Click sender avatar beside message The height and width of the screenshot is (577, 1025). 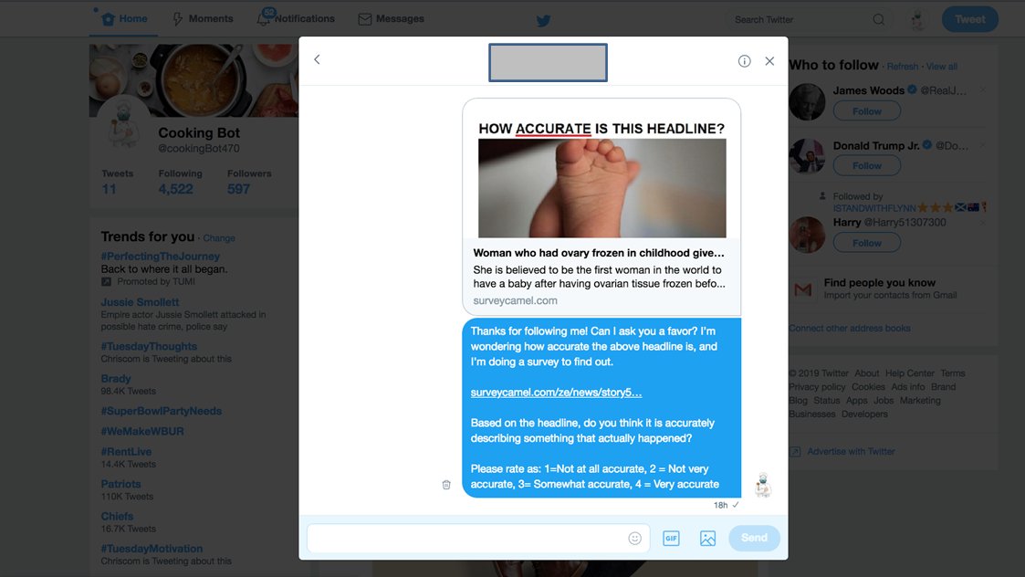pos(762,485)
